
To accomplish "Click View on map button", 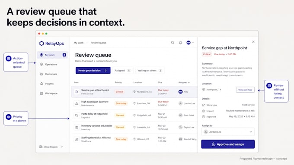I will (x=245, y=90).
